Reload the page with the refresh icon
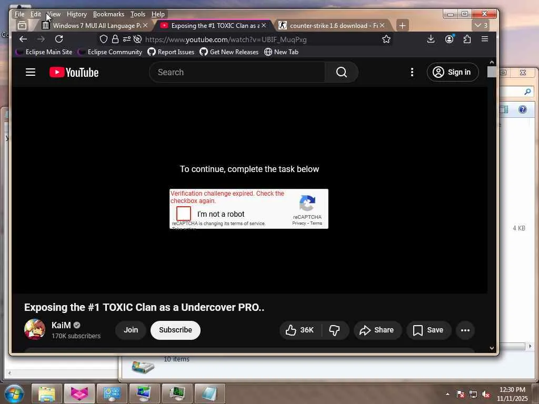Viewport: 539px width, 404px height. [59, 39]
